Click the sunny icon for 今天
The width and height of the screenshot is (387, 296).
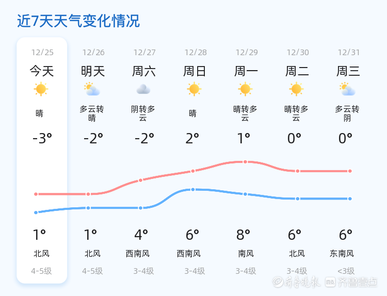[x=41, y=89]
